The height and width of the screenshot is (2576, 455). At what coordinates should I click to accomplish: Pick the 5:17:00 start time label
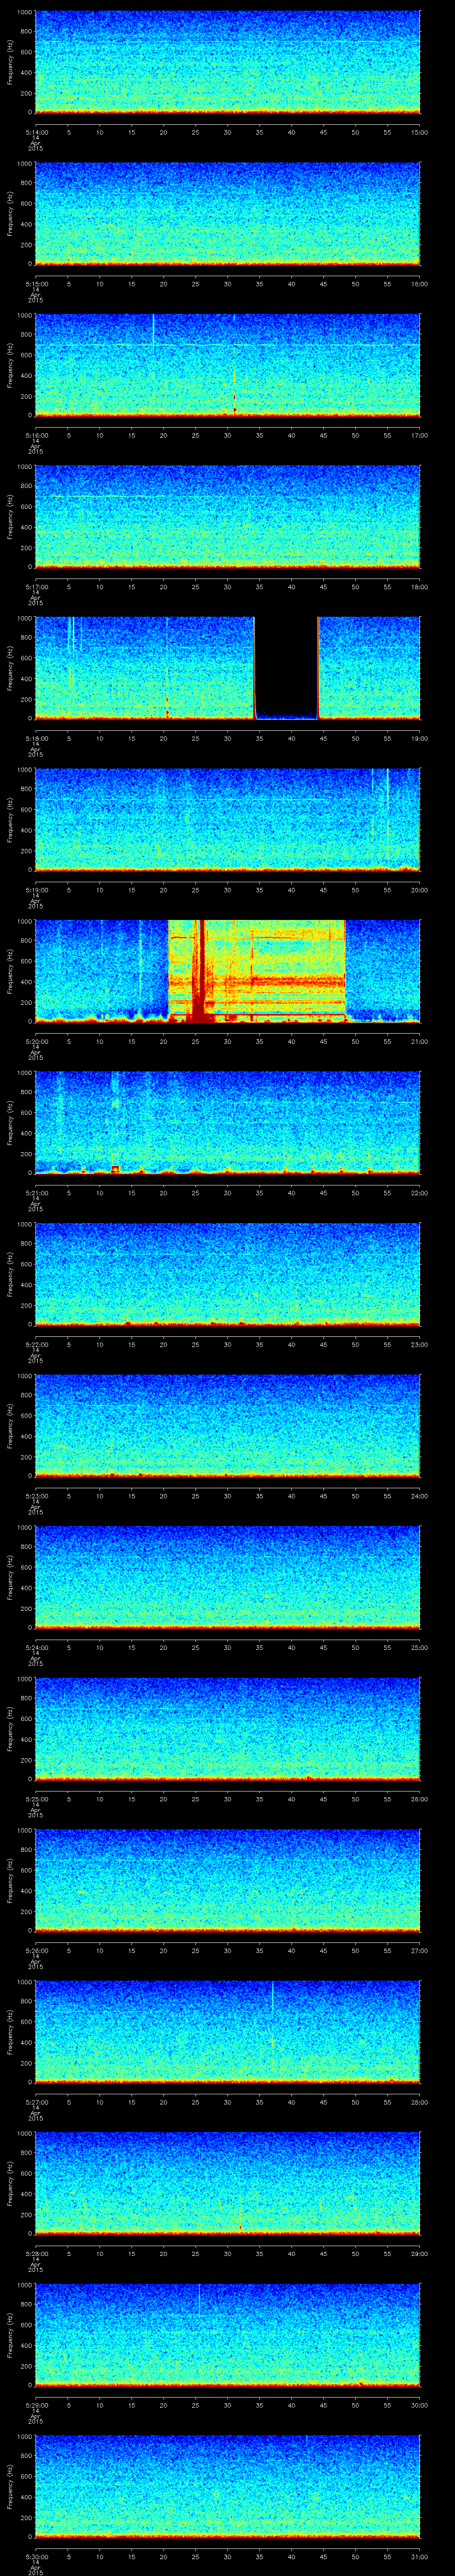pyautogui.click(x=36, y=587)
